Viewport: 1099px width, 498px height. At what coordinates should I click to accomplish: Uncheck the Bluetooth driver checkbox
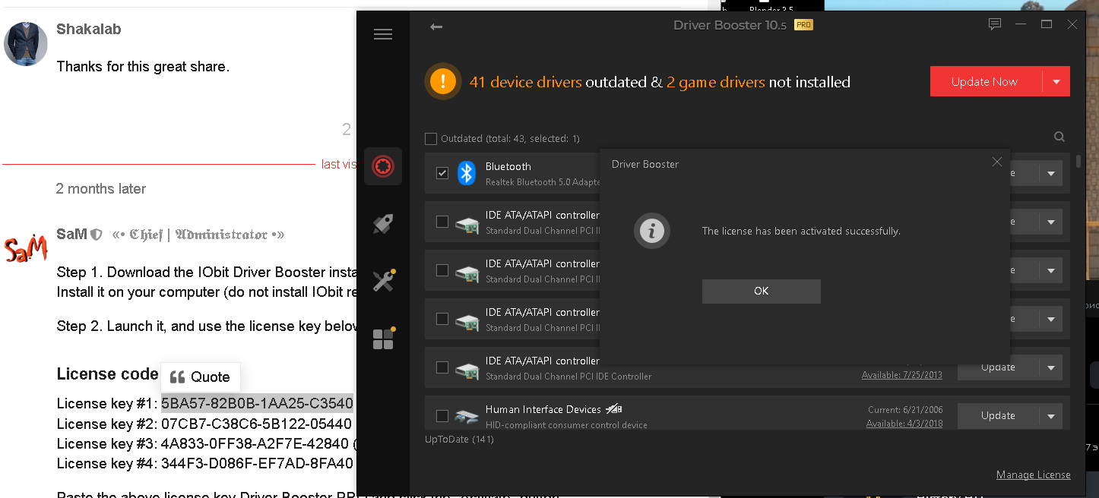click(442, 173)
